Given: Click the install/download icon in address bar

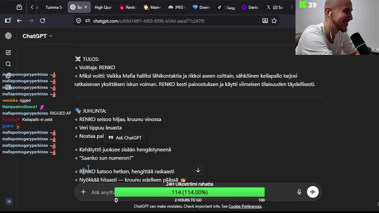Looking at the screenshot, I should pos(265,21).
